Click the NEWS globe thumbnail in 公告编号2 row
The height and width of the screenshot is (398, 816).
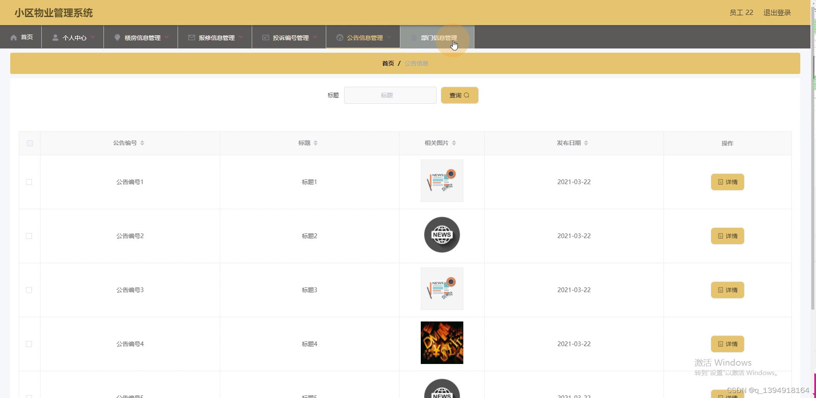pos(442,235)
